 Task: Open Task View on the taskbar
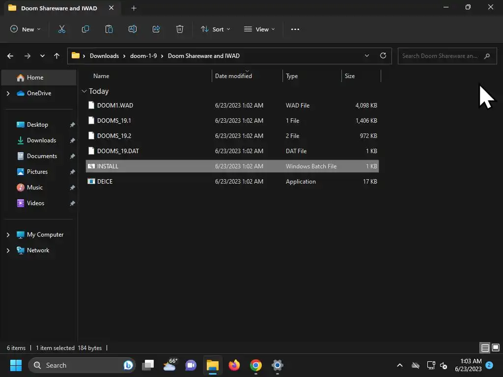tap(148, 365)
